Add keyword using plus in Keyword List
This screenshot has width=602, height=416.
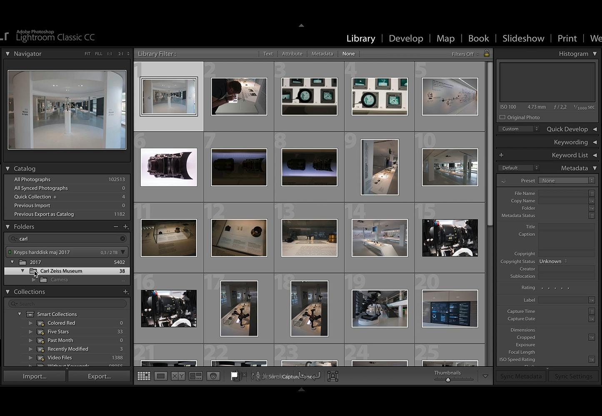point(501,155)
